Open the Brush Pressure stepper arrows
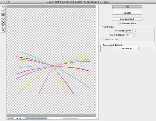 (134, 35)
